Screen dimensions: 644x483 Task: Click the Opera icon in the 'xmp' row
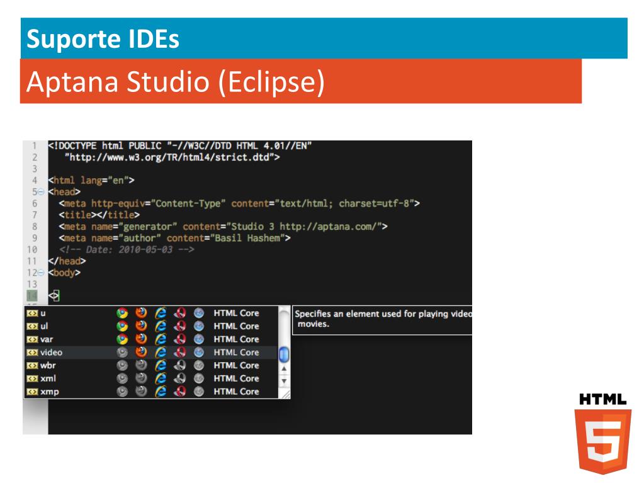pos(179,392)
